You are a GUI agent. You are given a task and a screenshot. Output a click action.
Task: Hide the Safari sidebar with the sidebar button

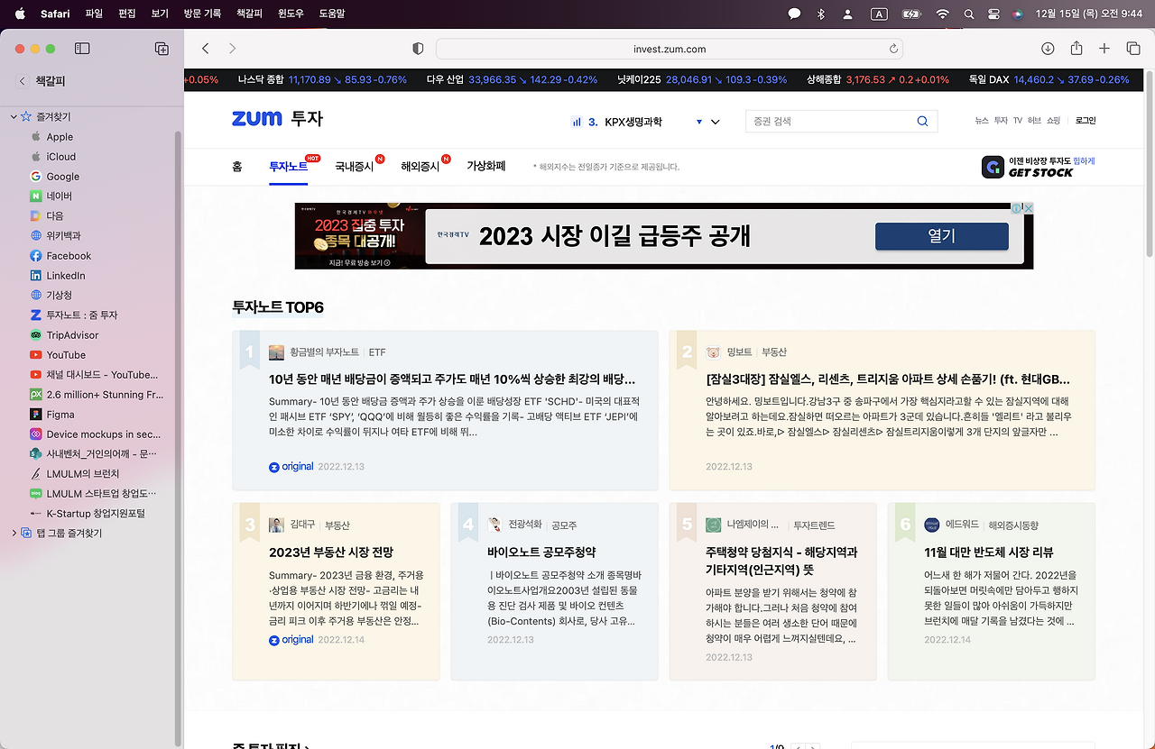82,49
